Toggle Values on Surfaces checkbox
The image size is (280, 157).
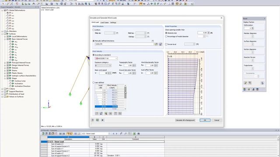click(x=5, y=97)
